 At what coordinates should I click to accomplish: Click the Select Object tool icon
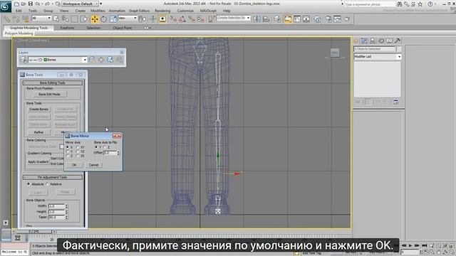click(x=56, y=19)
